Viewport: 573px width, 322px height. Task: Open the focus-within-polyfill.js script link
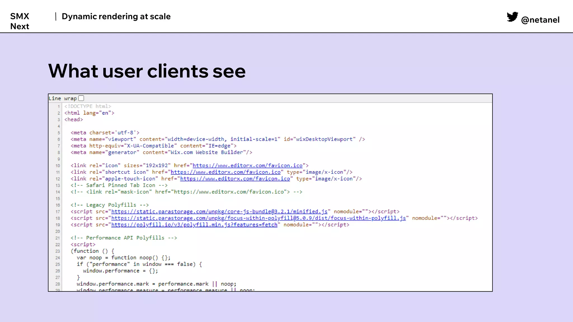pyautogui.click(x=258, y=218)
